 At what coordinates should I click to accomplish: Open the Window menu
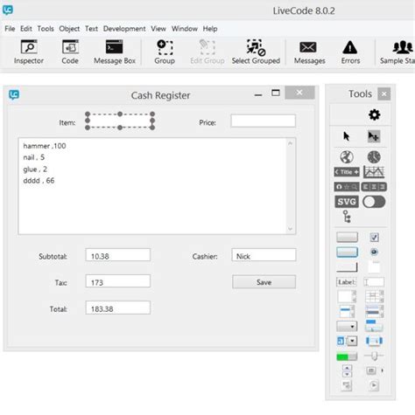click(185, 29)
